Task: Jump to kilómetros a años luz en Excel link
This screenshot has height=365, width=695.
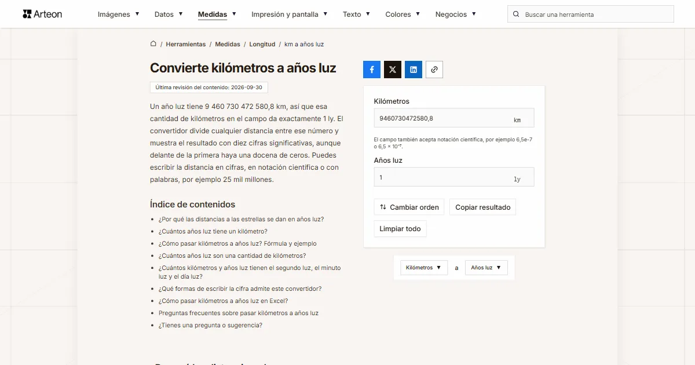Action: pyautogui.click(x=223, y=301)
